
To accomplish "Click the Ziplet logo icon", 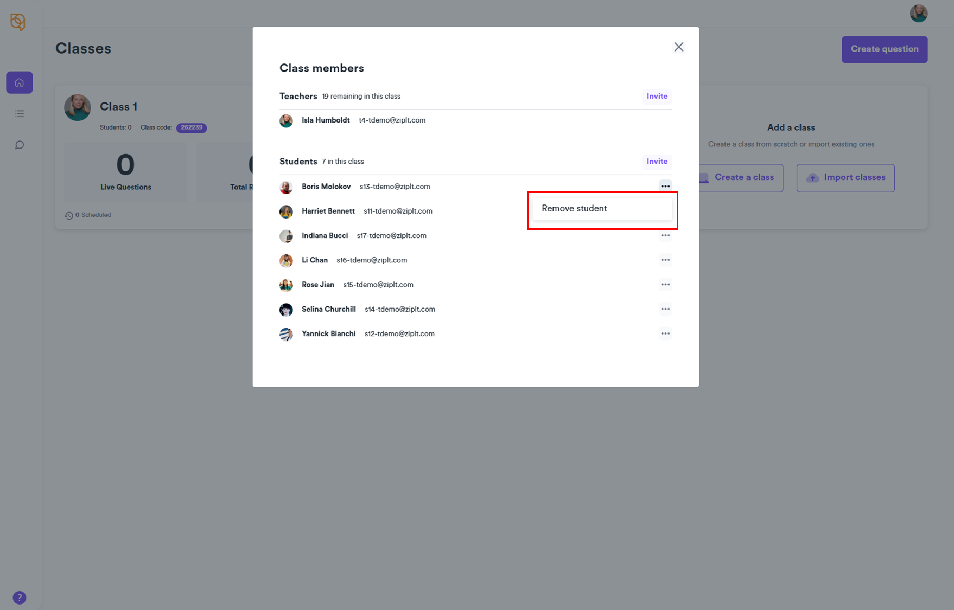I will 18,22.
